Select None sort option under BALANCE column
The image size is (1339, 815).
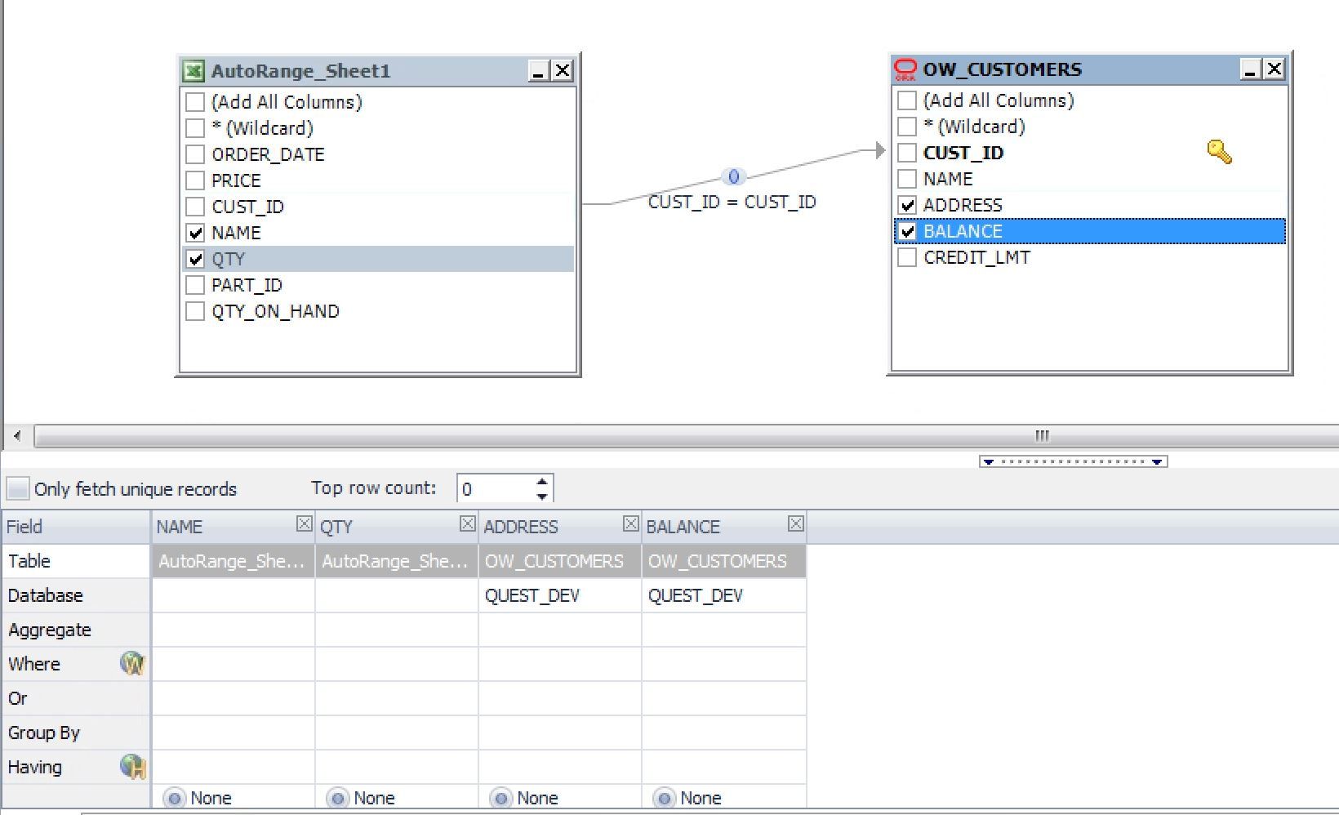click(x=664, y=798)
